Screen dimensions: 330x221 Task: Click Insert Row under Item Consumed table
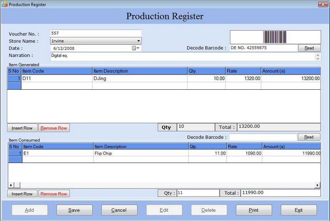click(22, 194)
